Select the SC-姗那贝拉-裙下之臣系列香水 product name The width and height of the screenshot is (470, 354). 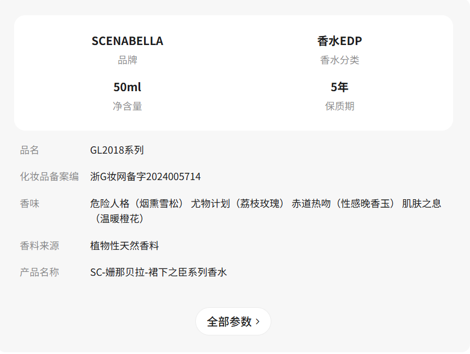(x=158, y=272)
